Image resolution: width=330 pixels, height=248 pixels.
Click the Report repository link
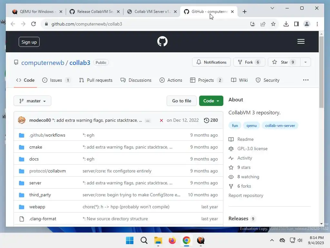tap(246, 195)
